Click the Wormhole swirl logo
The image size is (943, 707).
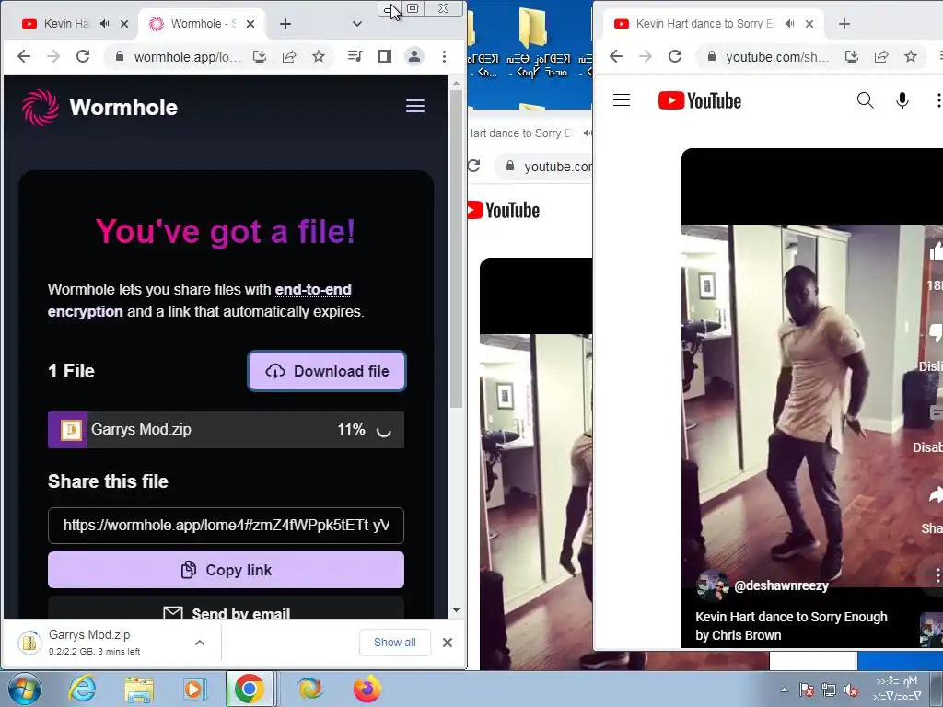[x=41, y=108]
